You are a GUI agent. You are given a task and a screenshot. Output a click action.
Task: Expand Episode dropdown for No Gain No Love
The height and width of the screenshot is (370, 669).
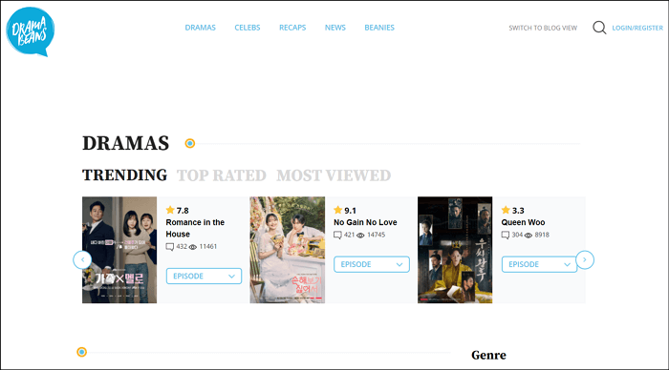tap(372, 264)
